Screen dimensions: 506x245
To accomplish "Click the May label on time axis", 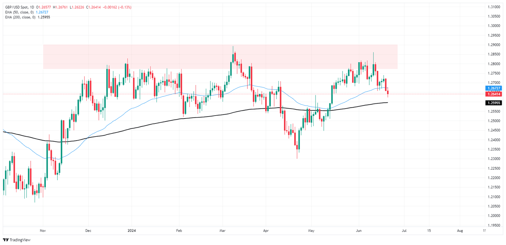I will click(x=310, y=231).
